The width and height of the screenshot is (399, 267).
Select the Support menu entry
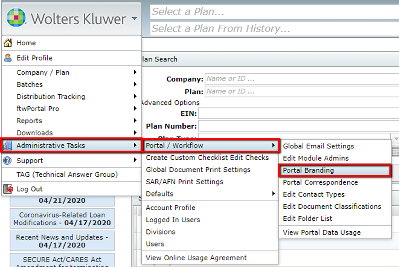[71, 160]
